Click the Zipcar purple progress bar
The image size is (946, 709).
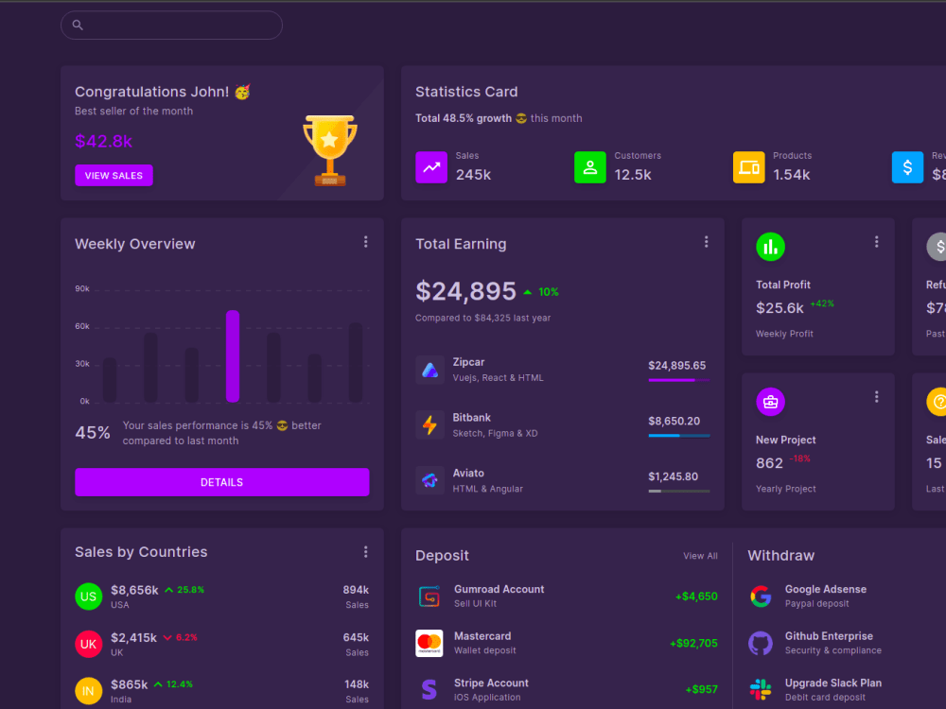(678, 380)
